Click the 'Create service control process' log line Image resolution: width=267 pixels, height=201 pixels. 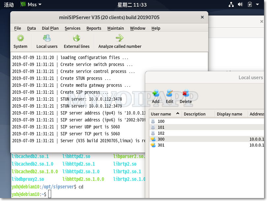coord(73,71)
